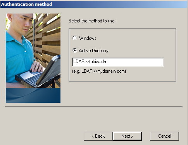Click the Active Directory label text

pyautogui.click(x=93, y=51)
